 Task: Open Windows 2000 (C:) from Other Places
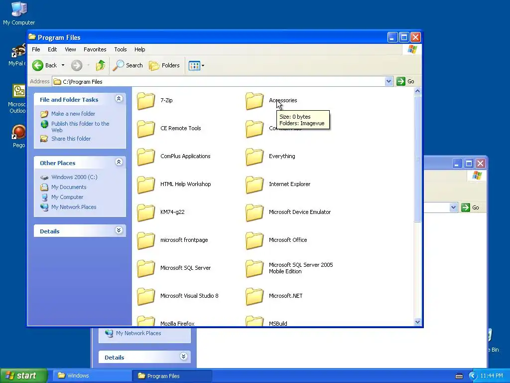74,177
